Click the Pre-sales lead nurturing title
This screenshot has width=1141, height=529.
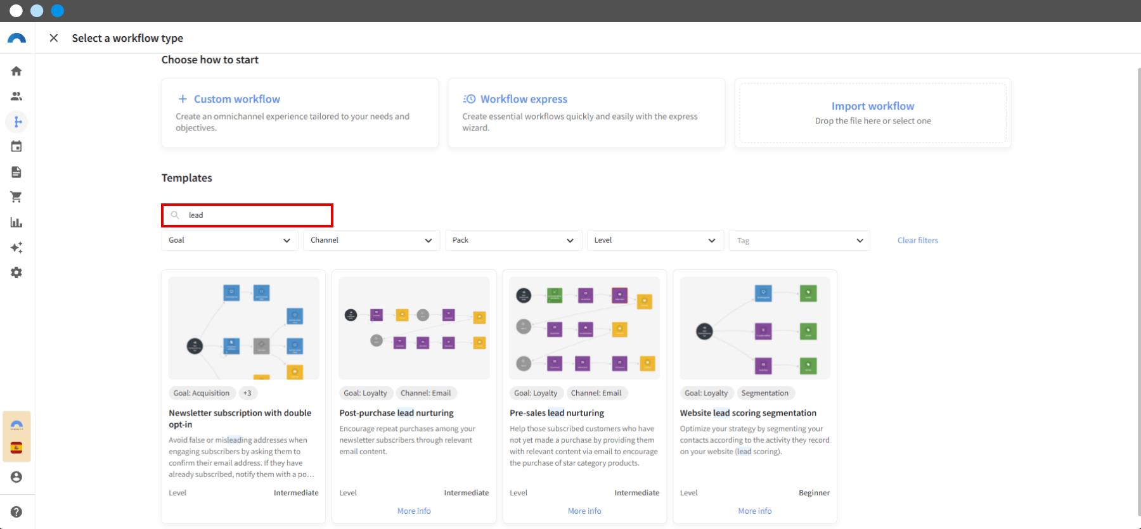tap(557, 413)
